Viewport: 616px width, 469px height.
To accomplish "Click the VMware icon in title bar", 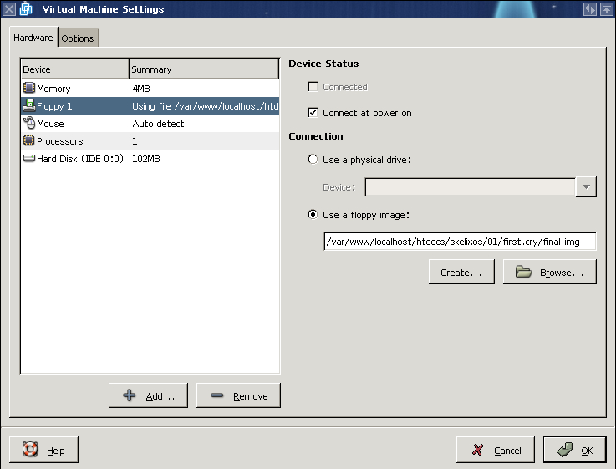I will (26, 8).
